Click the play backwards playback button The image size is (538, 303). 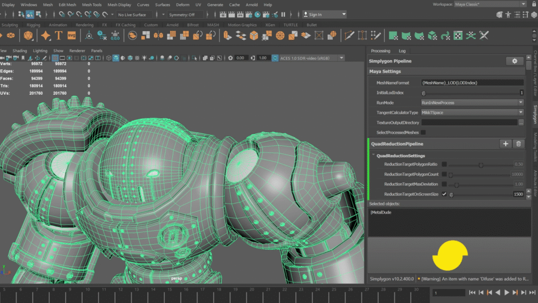coord(498,292)
